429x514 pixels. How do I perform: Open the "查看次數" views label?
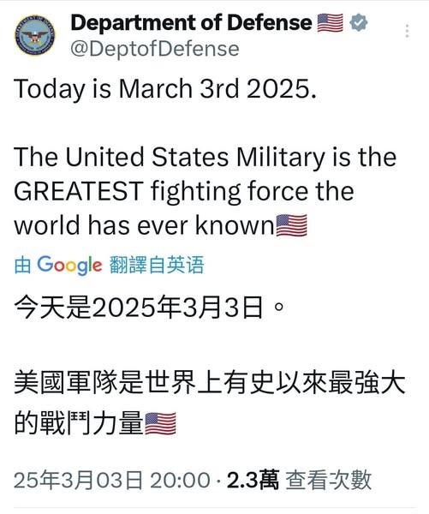[329, 480]
